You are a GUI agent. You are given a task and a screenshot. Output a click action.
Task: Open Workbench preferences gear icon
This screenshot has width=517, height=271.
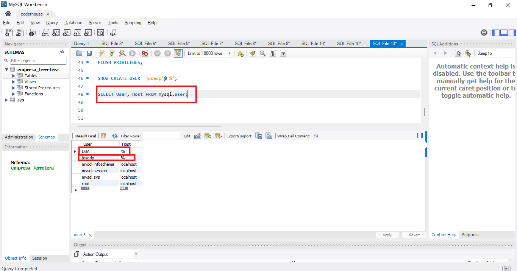click(x=484, y=33)
